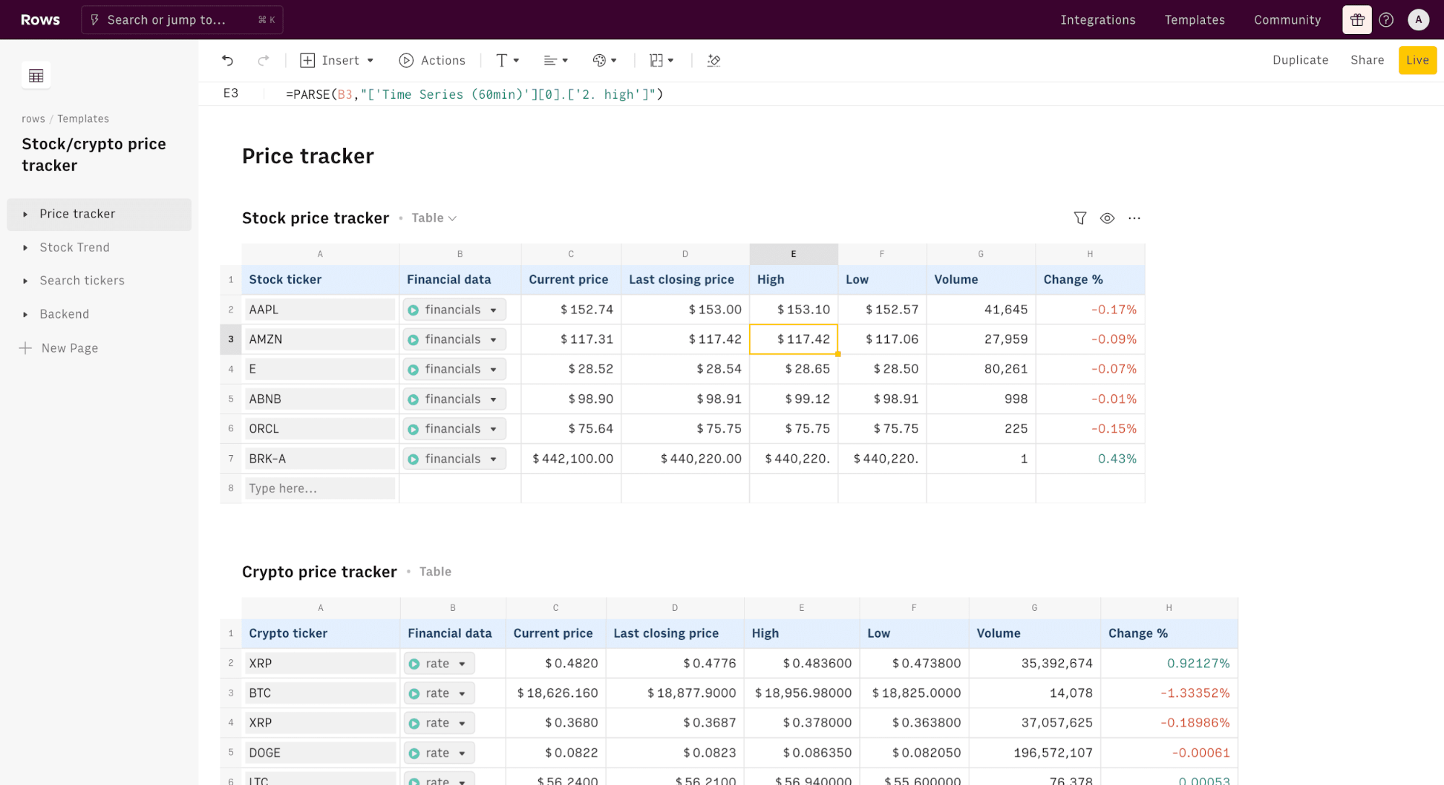Select the 80,261 volume cell

(x=981, y=370)
